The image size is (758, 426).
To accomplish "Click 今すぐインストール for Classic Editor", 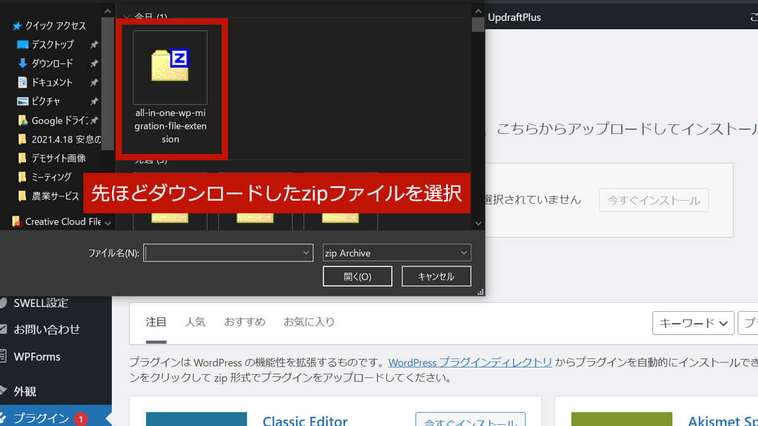I will pyautogui.click(x=471, y=420).
